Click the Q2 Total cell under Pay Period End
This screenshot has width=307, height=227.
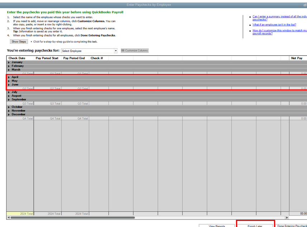[x=75, y=88]
